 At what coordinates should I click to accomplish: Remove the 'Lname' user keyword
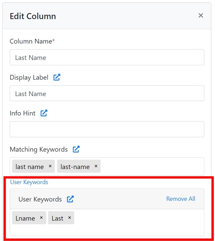click(41, 218)
